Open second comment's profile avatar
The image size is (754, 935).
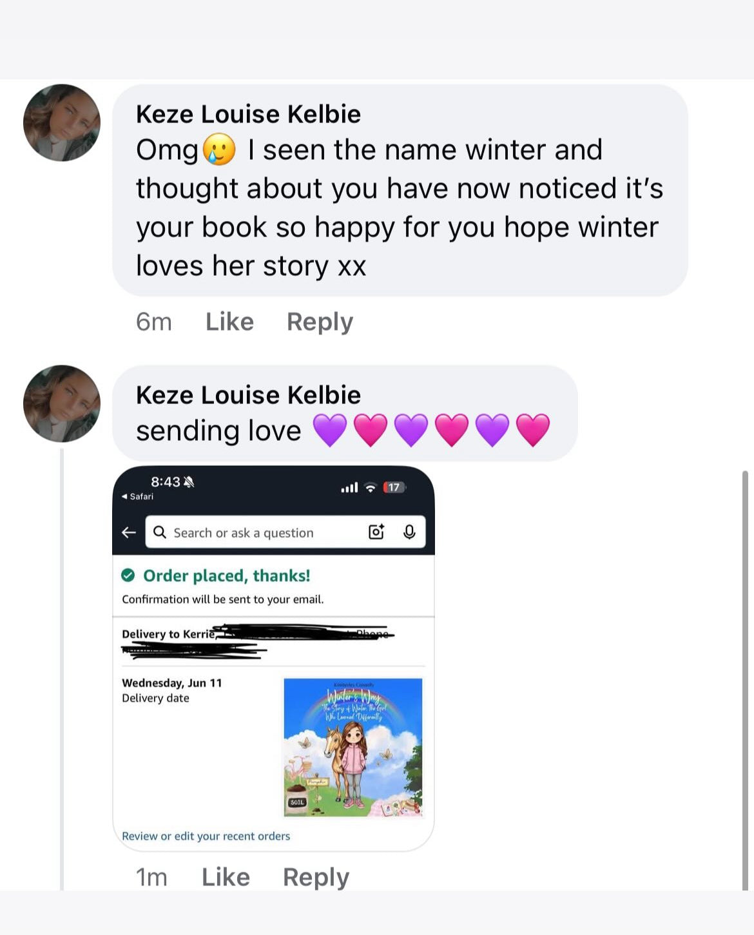(x=62, y=403)
